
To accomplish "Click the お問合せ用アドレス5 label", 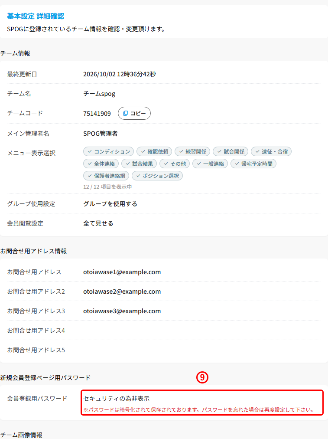I will tap(36, 350).
